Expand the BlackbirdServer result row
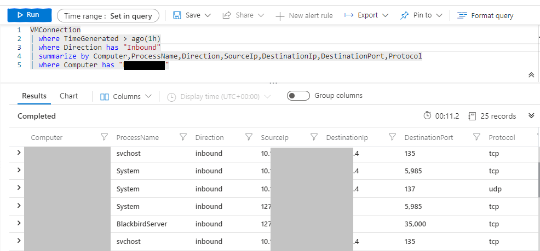 point(19,223)
